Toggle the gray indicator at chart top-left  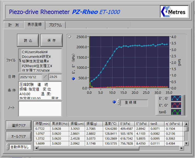tap(69, 36)
